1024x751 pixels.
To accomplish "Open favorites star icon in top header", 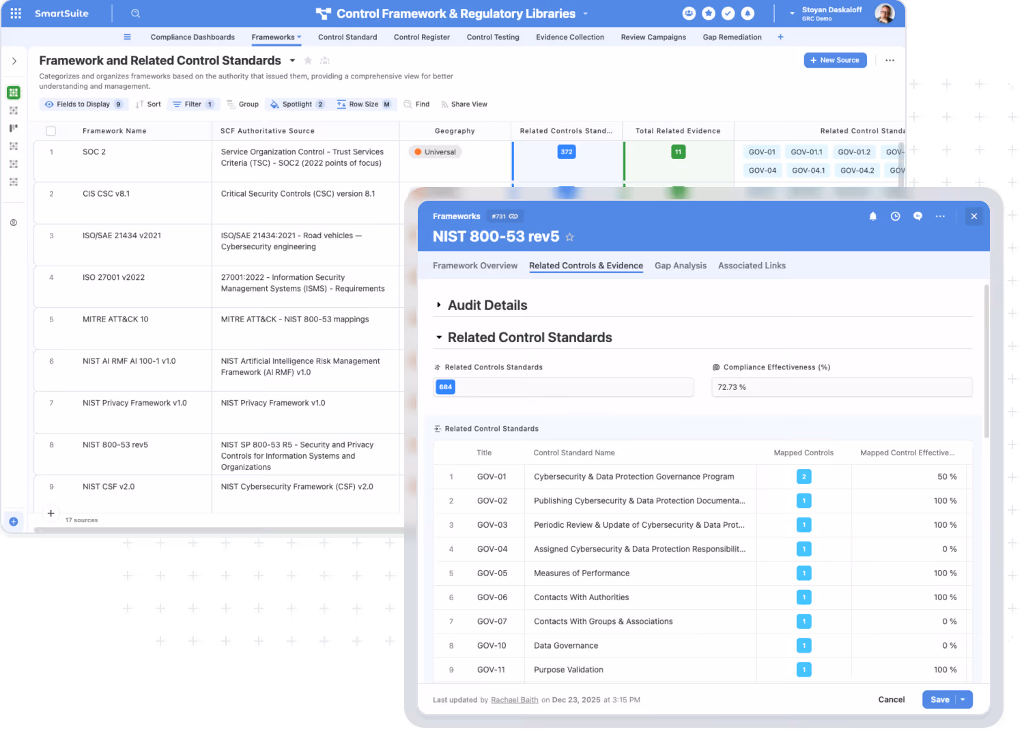I will [709, 13].
